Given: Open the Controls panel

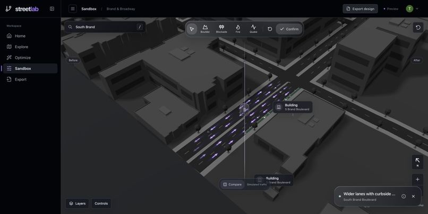Looking at the screenshot, I should (101, 203).
